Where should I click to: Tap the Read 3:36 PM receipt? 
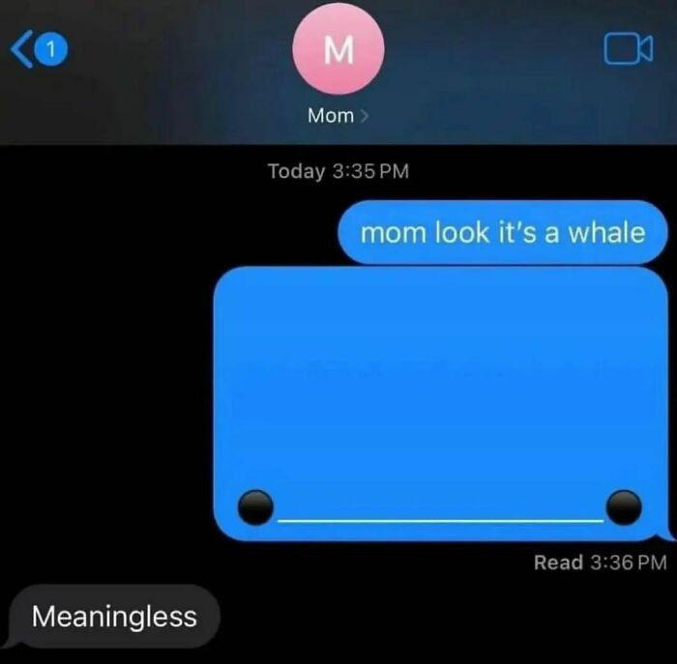click(x=601, y=563)
